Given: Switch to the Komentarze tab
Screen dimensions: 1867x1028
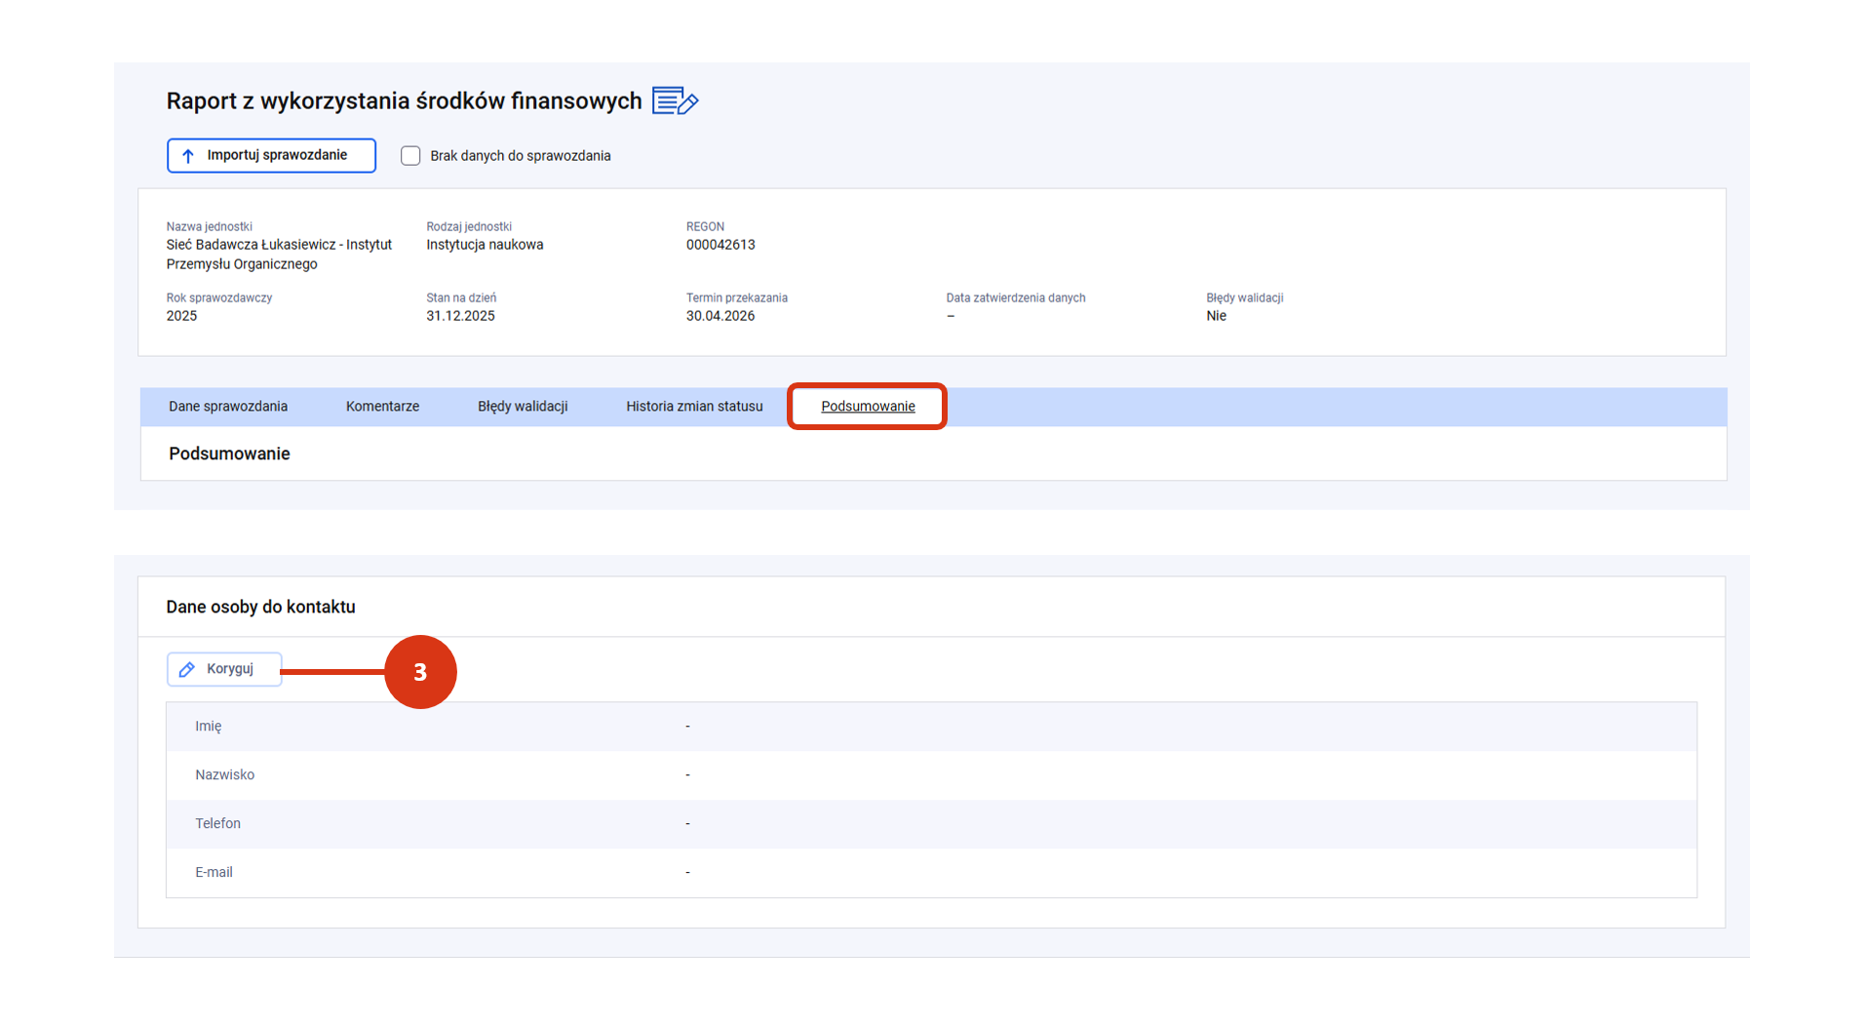Looking at the screenshot, I should (x=382, y=407).
